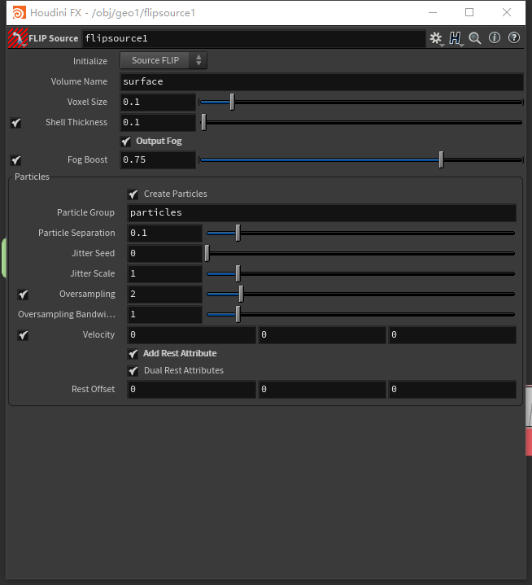Click the third Velocity component field
This screenshot has width=532, height=585.
tap(452, 334)
